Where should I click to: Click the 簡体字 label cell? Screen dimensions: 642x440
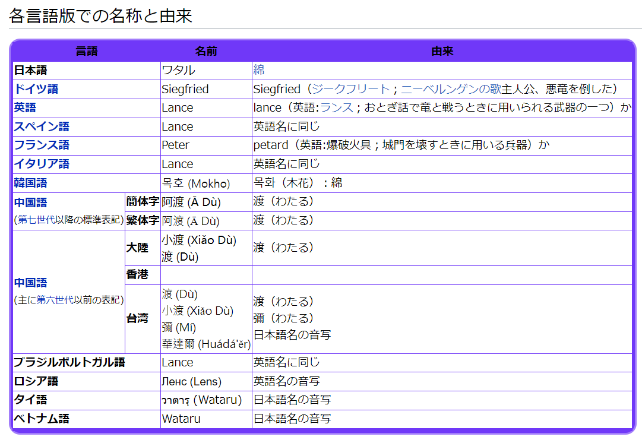click(143, 201)
